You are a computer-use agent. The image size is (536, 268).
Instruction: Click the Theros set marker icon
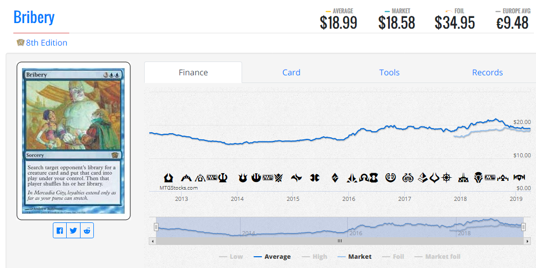(223, 178)
